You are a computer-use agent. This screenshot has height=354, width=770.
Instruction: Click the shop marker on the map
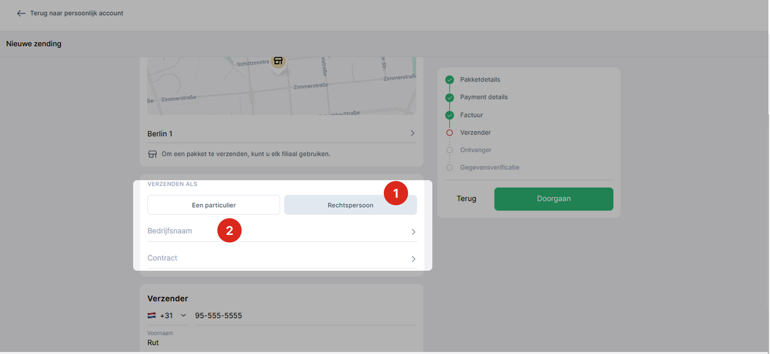click(278, 62)
